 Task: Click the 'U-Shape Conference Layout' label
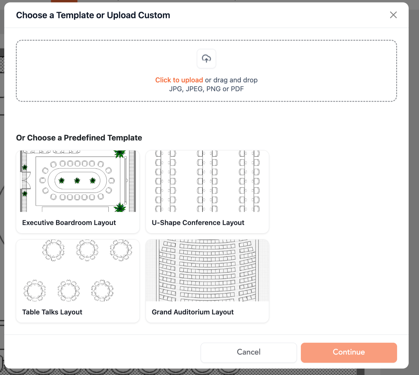coord(198,223)
